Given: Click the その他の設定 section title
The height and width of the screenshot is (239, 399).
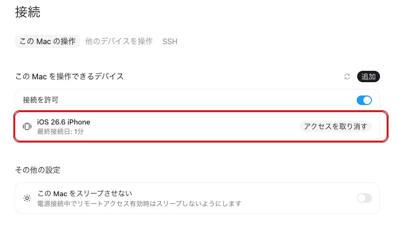Looking at the screenshot, I should click(38, 170).
